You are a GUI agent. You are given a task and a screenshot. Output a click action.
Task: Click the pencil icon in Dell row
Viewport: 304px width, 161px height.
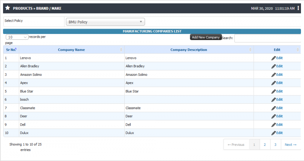tap(273, 125)
